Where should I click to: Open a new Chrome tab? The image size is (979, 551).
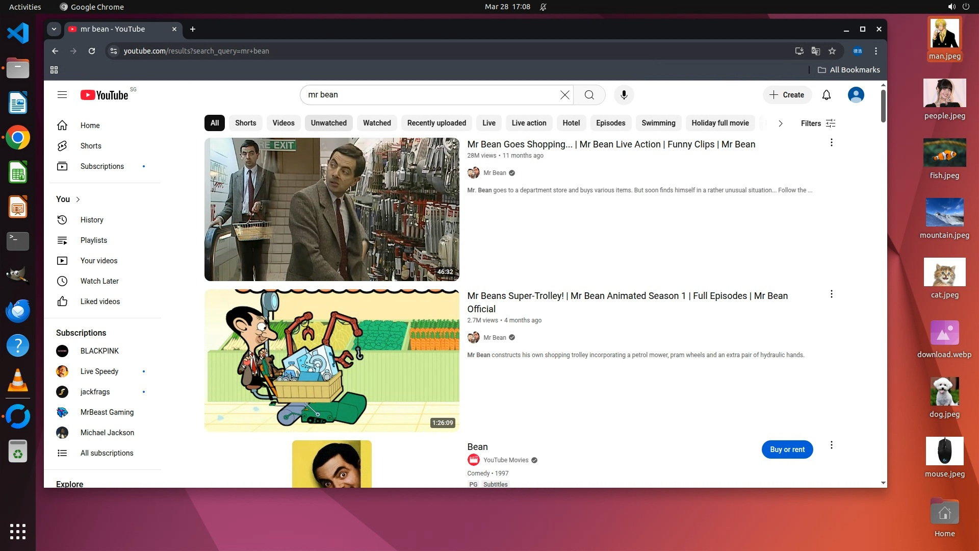tap(193, 29)
